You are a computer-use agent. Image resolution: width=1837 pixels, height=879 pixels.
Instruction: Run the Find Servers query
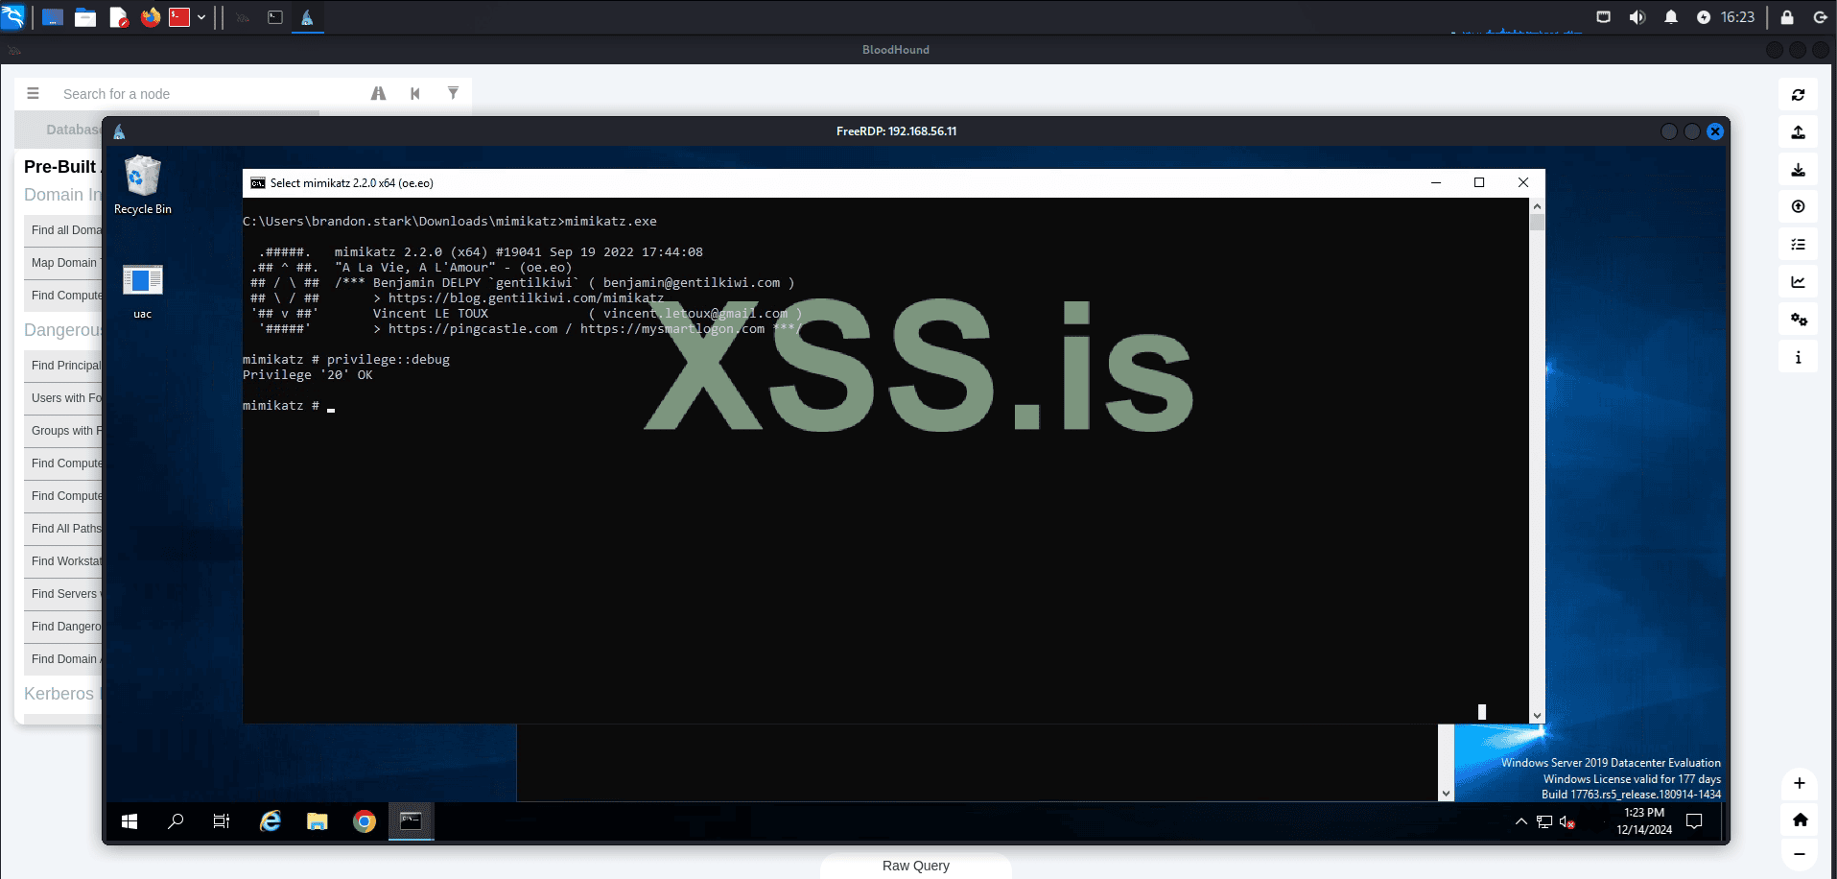(x=63, y=594)
